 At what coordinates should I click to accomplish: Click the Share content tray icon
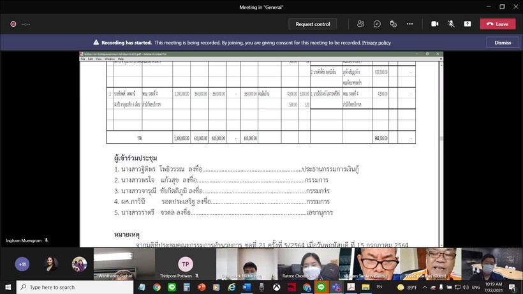point(468,24)
